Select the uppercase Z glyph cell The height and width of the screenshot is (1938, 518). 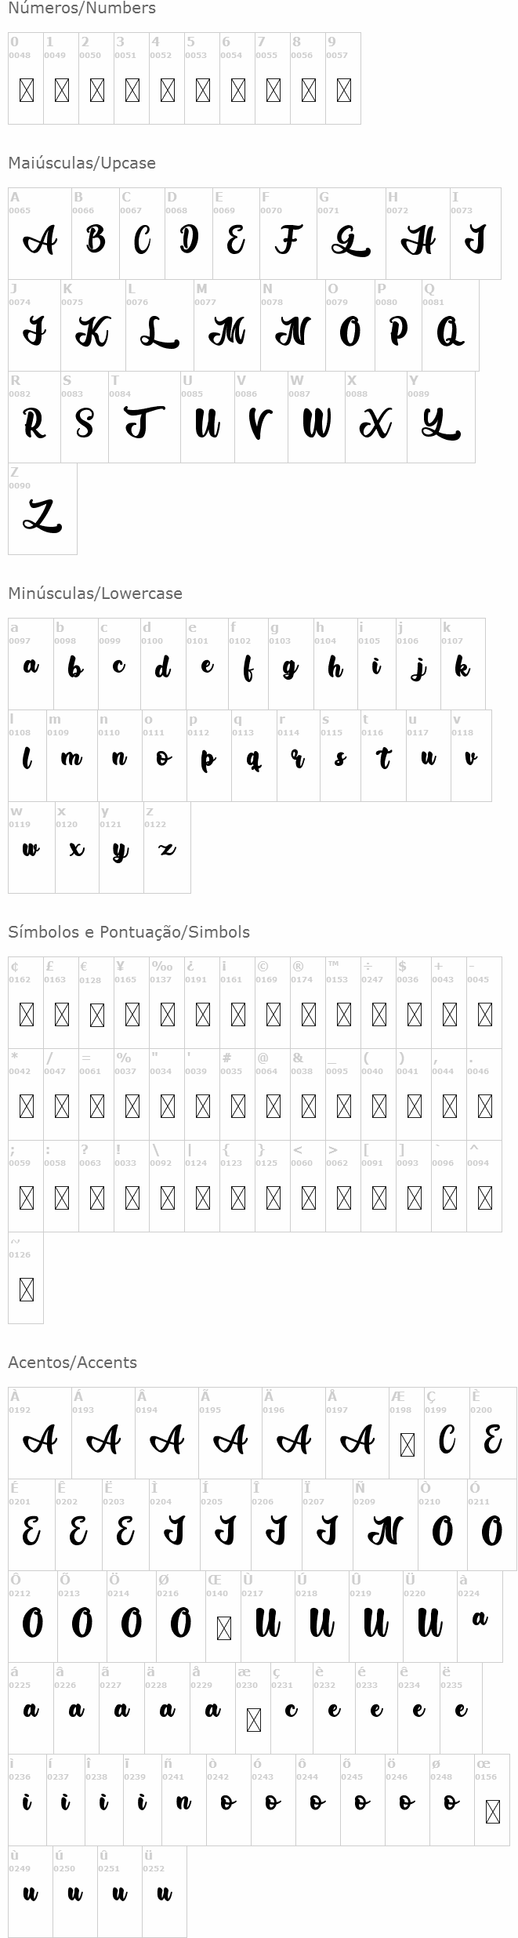click(x=42, y=509)
